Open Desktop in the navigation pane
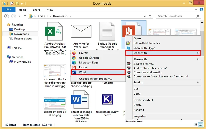The width and height of the screenshot is (206, 129). click(20, 29)
